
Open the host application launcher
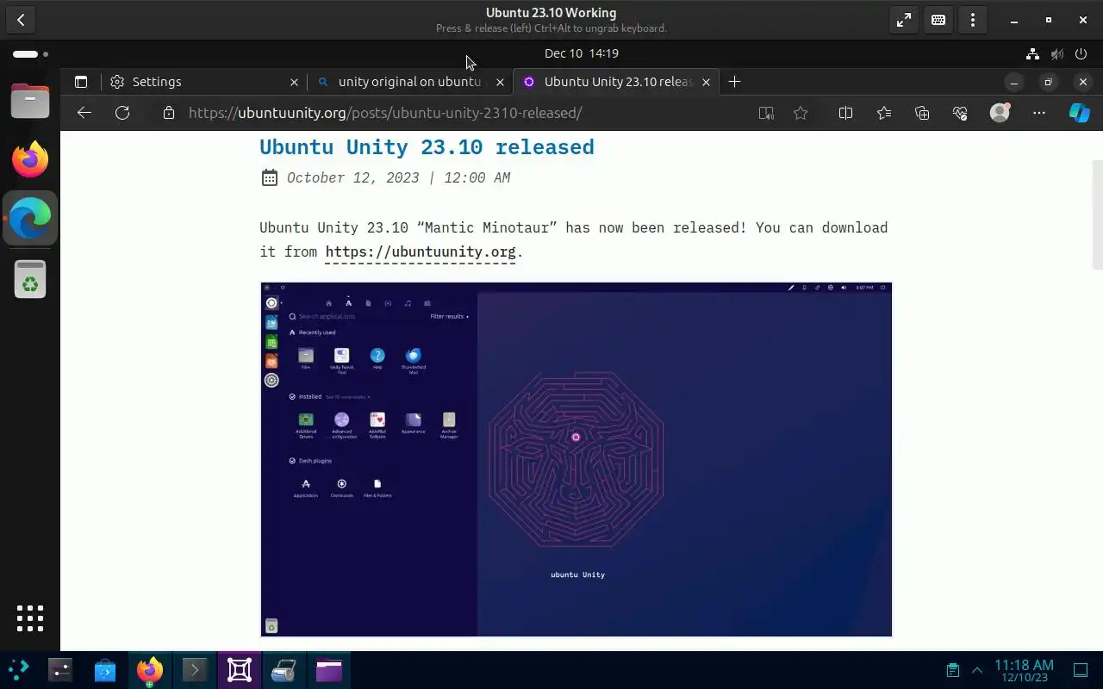point(18,669)
